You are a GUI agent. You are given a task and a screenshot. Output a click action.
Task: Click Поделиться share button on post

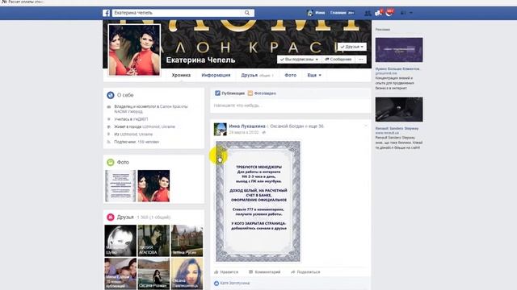(x=305, y=272)
